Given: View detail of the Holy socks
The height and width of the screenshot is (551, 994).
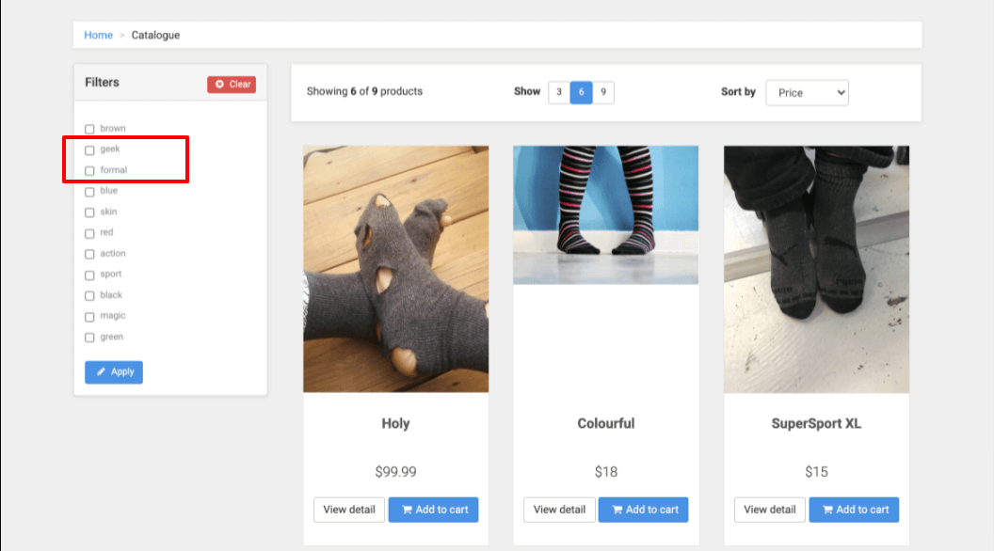Looking at the screenshot, I should [x=349, y=510].
